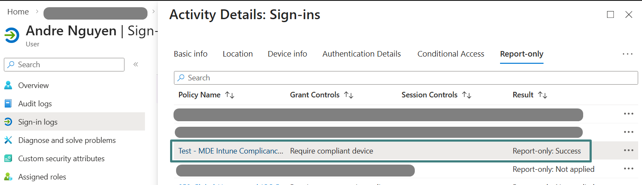This screenshot has height=185, width=642.
Task: Click the Home breadcrumb link
Action: (x=18, y=12)
